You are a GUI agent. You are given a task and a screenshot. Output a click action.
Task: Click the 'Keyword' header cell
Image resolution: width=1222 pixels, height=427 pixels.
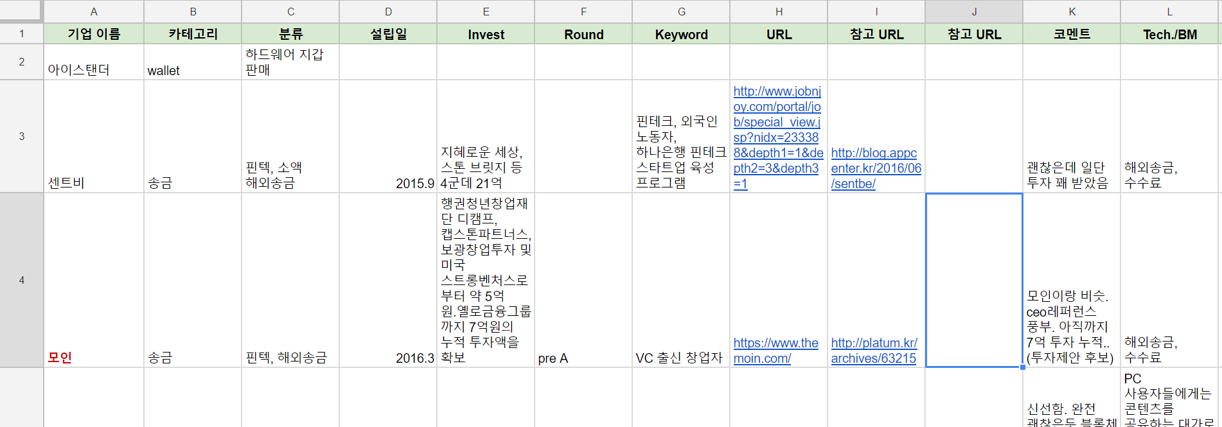click(681, 34)
